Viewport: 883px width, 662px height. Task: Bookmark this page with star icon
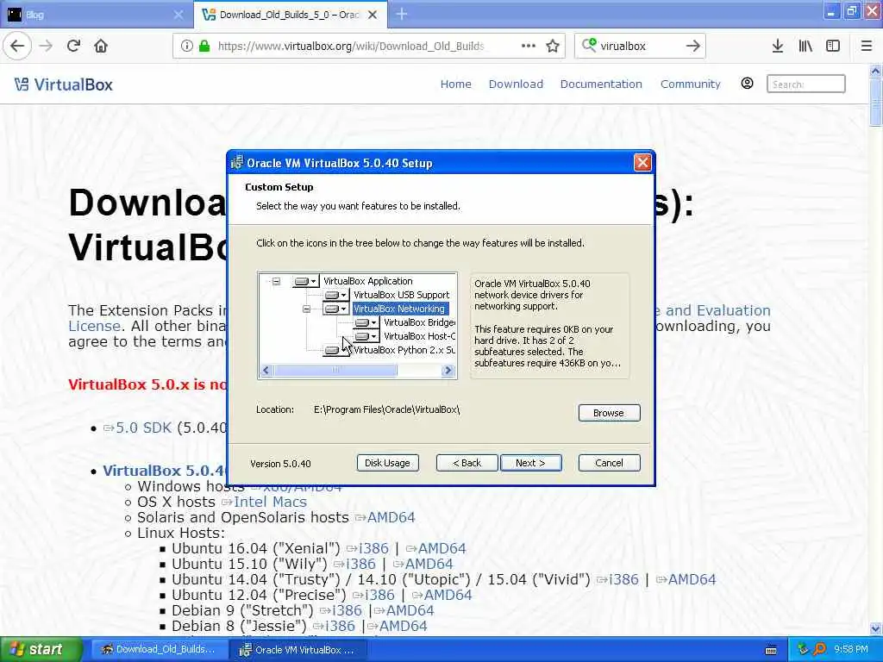pos(553,47)
